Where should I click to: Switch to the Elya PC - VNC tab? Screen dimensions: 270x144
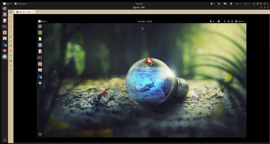25,12
